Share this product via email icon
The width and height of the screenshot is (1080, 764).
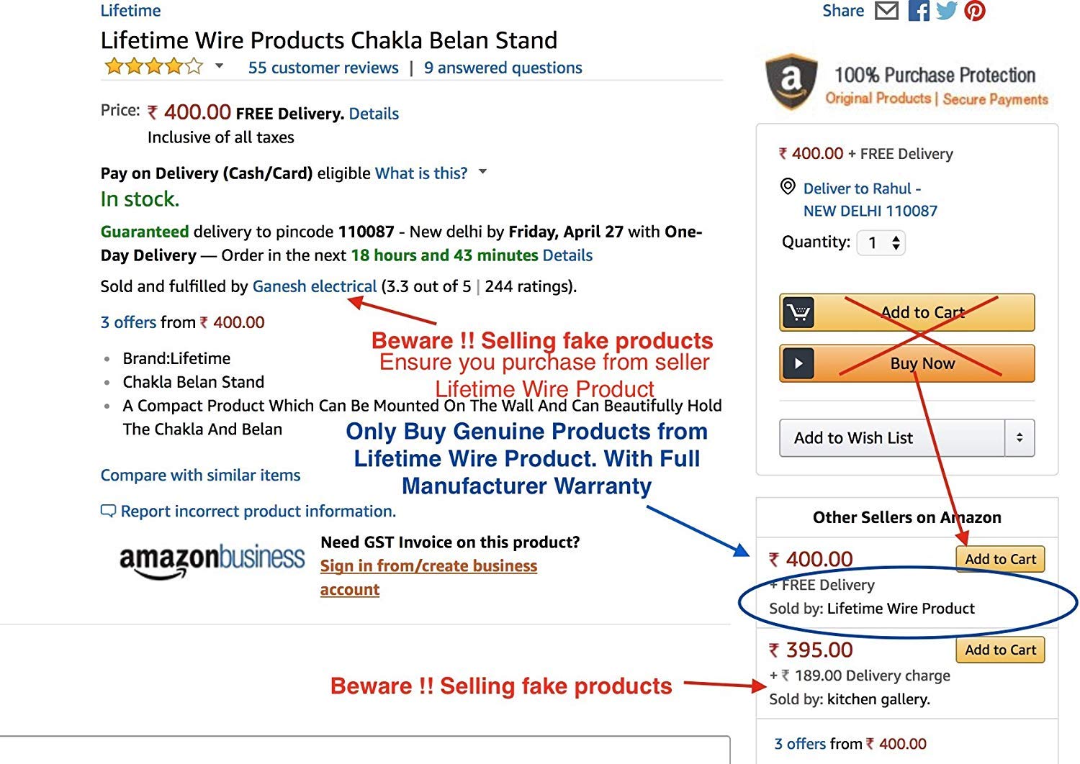click(x=886, y=11)
